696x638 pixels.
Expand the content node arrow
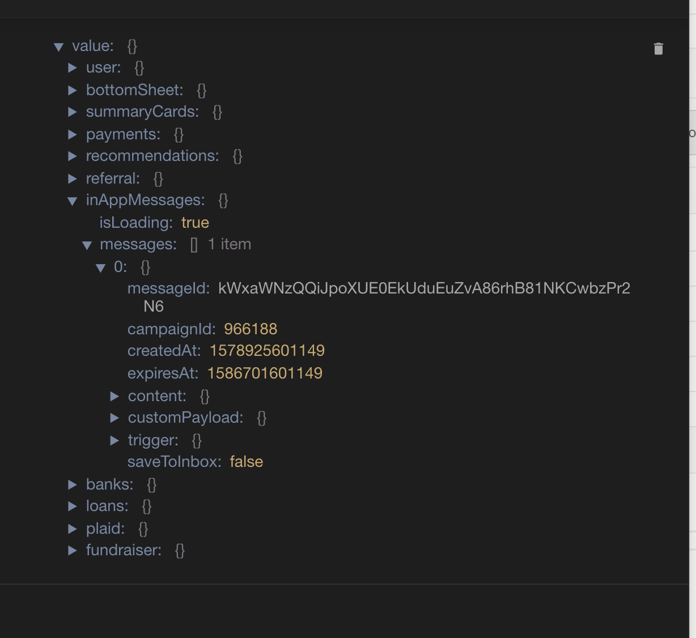click(114, 396)
